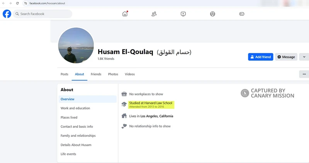The width and height of the screenshot is (309, 163).
Task: Open the Groups icon in top navigation
Action: point(212,14)
